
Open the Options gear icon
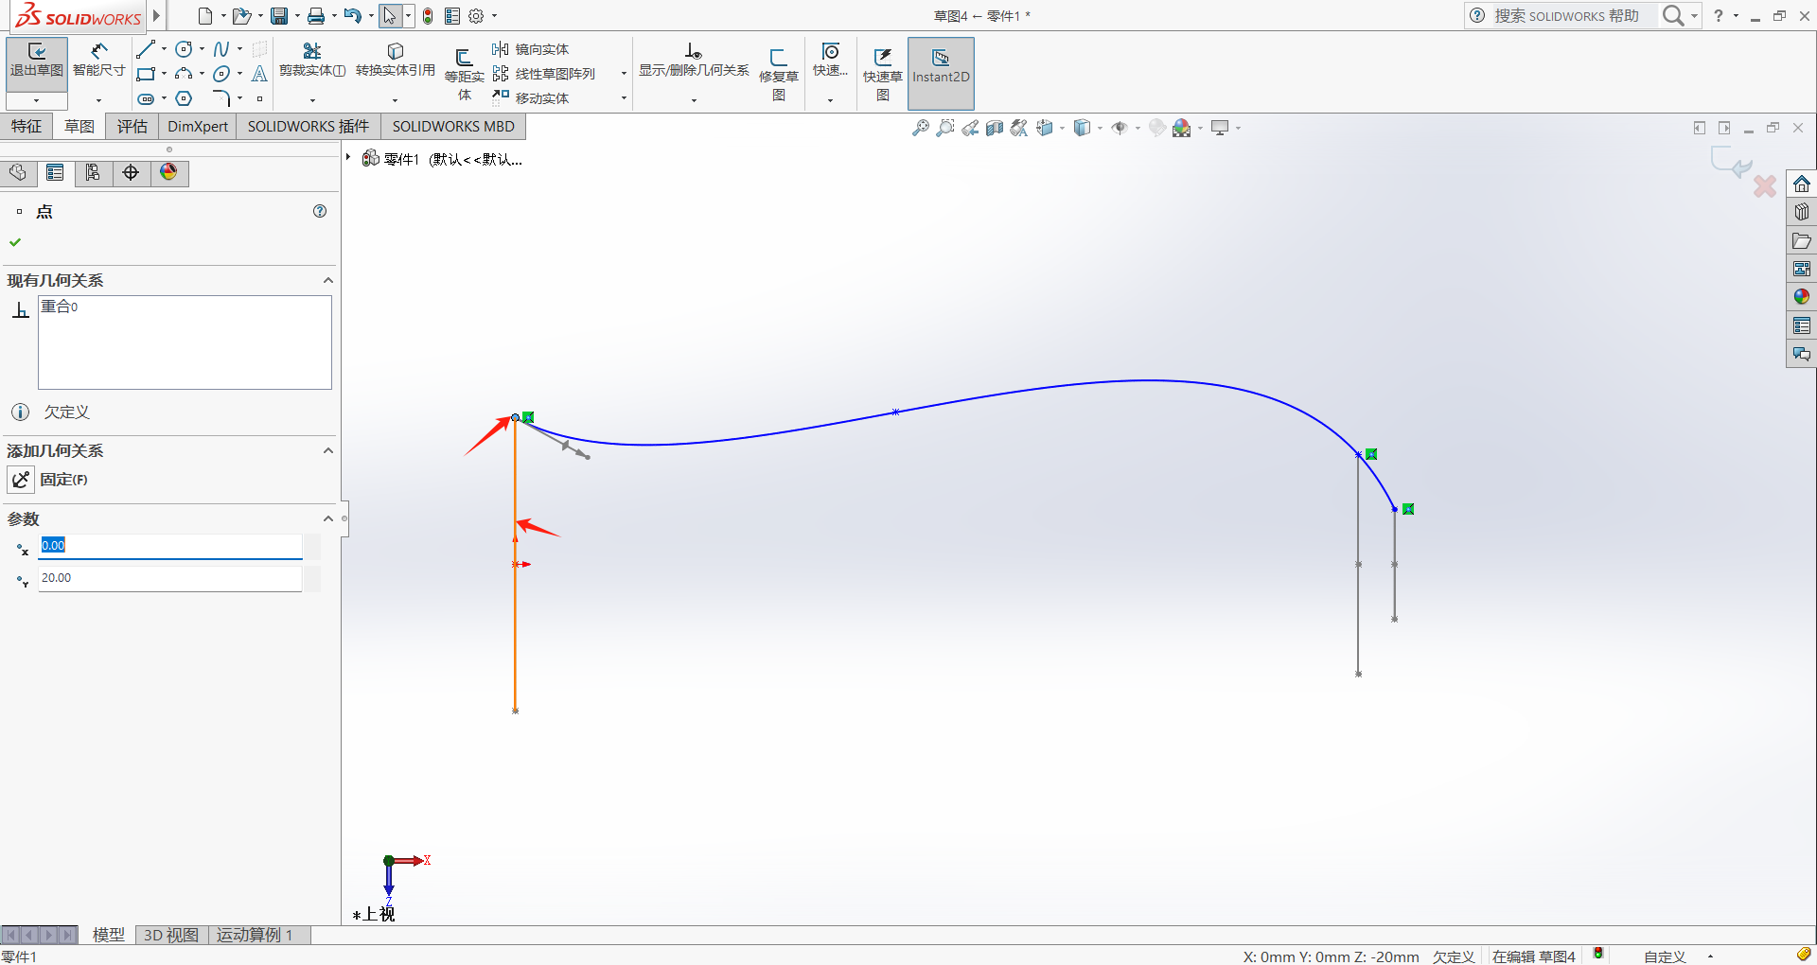point(476,16)
